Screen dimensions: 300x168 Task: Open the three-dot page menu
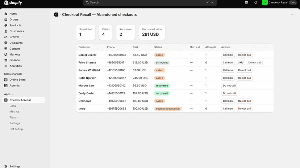point(293,15)
